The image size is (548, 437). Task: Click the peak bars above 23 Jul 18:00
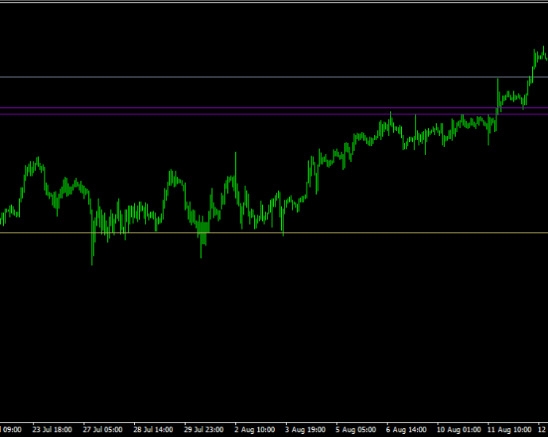(x=35, y=166)
